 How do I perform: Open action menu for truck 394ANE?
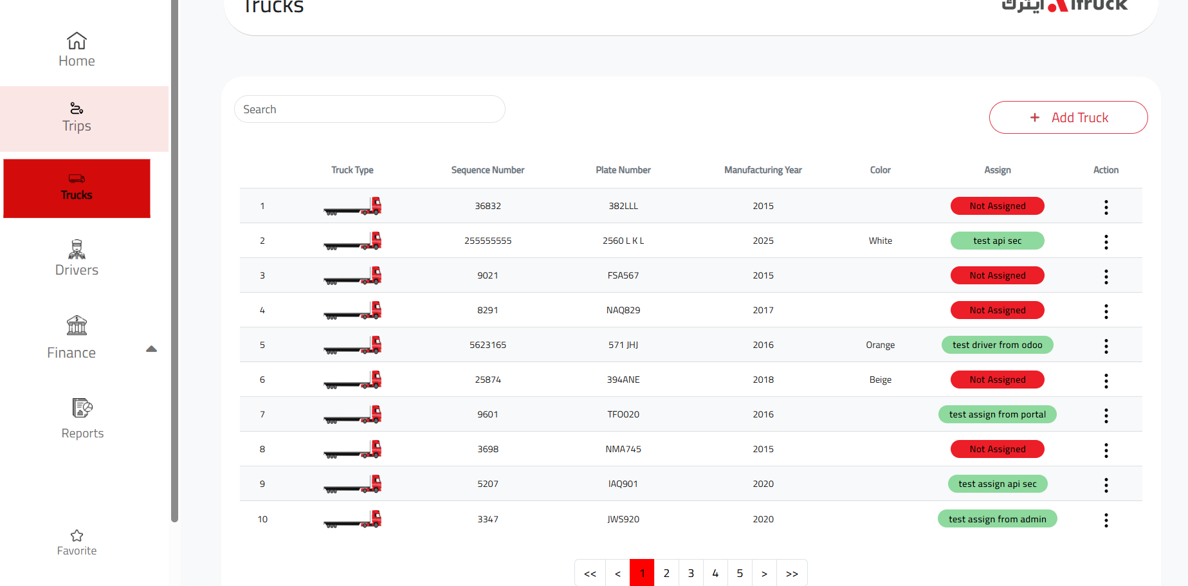[1106, 380]
